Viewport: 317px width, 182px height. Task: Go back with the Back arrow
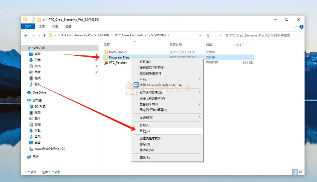point(26,35)
